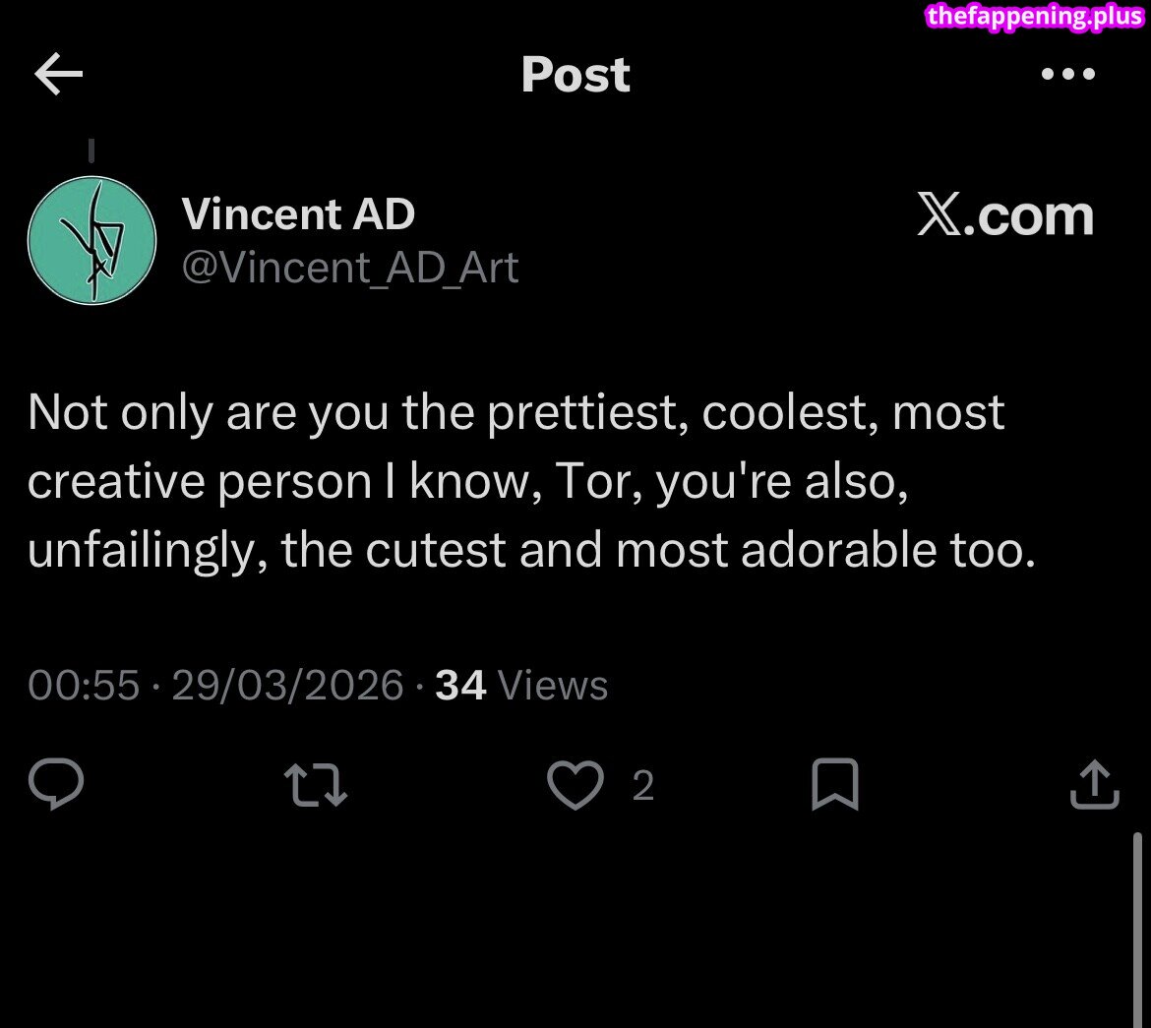This screenshot has height=1028, width=1151.
Task: Click the 00:55 timestamp
Action: (84, 685)
